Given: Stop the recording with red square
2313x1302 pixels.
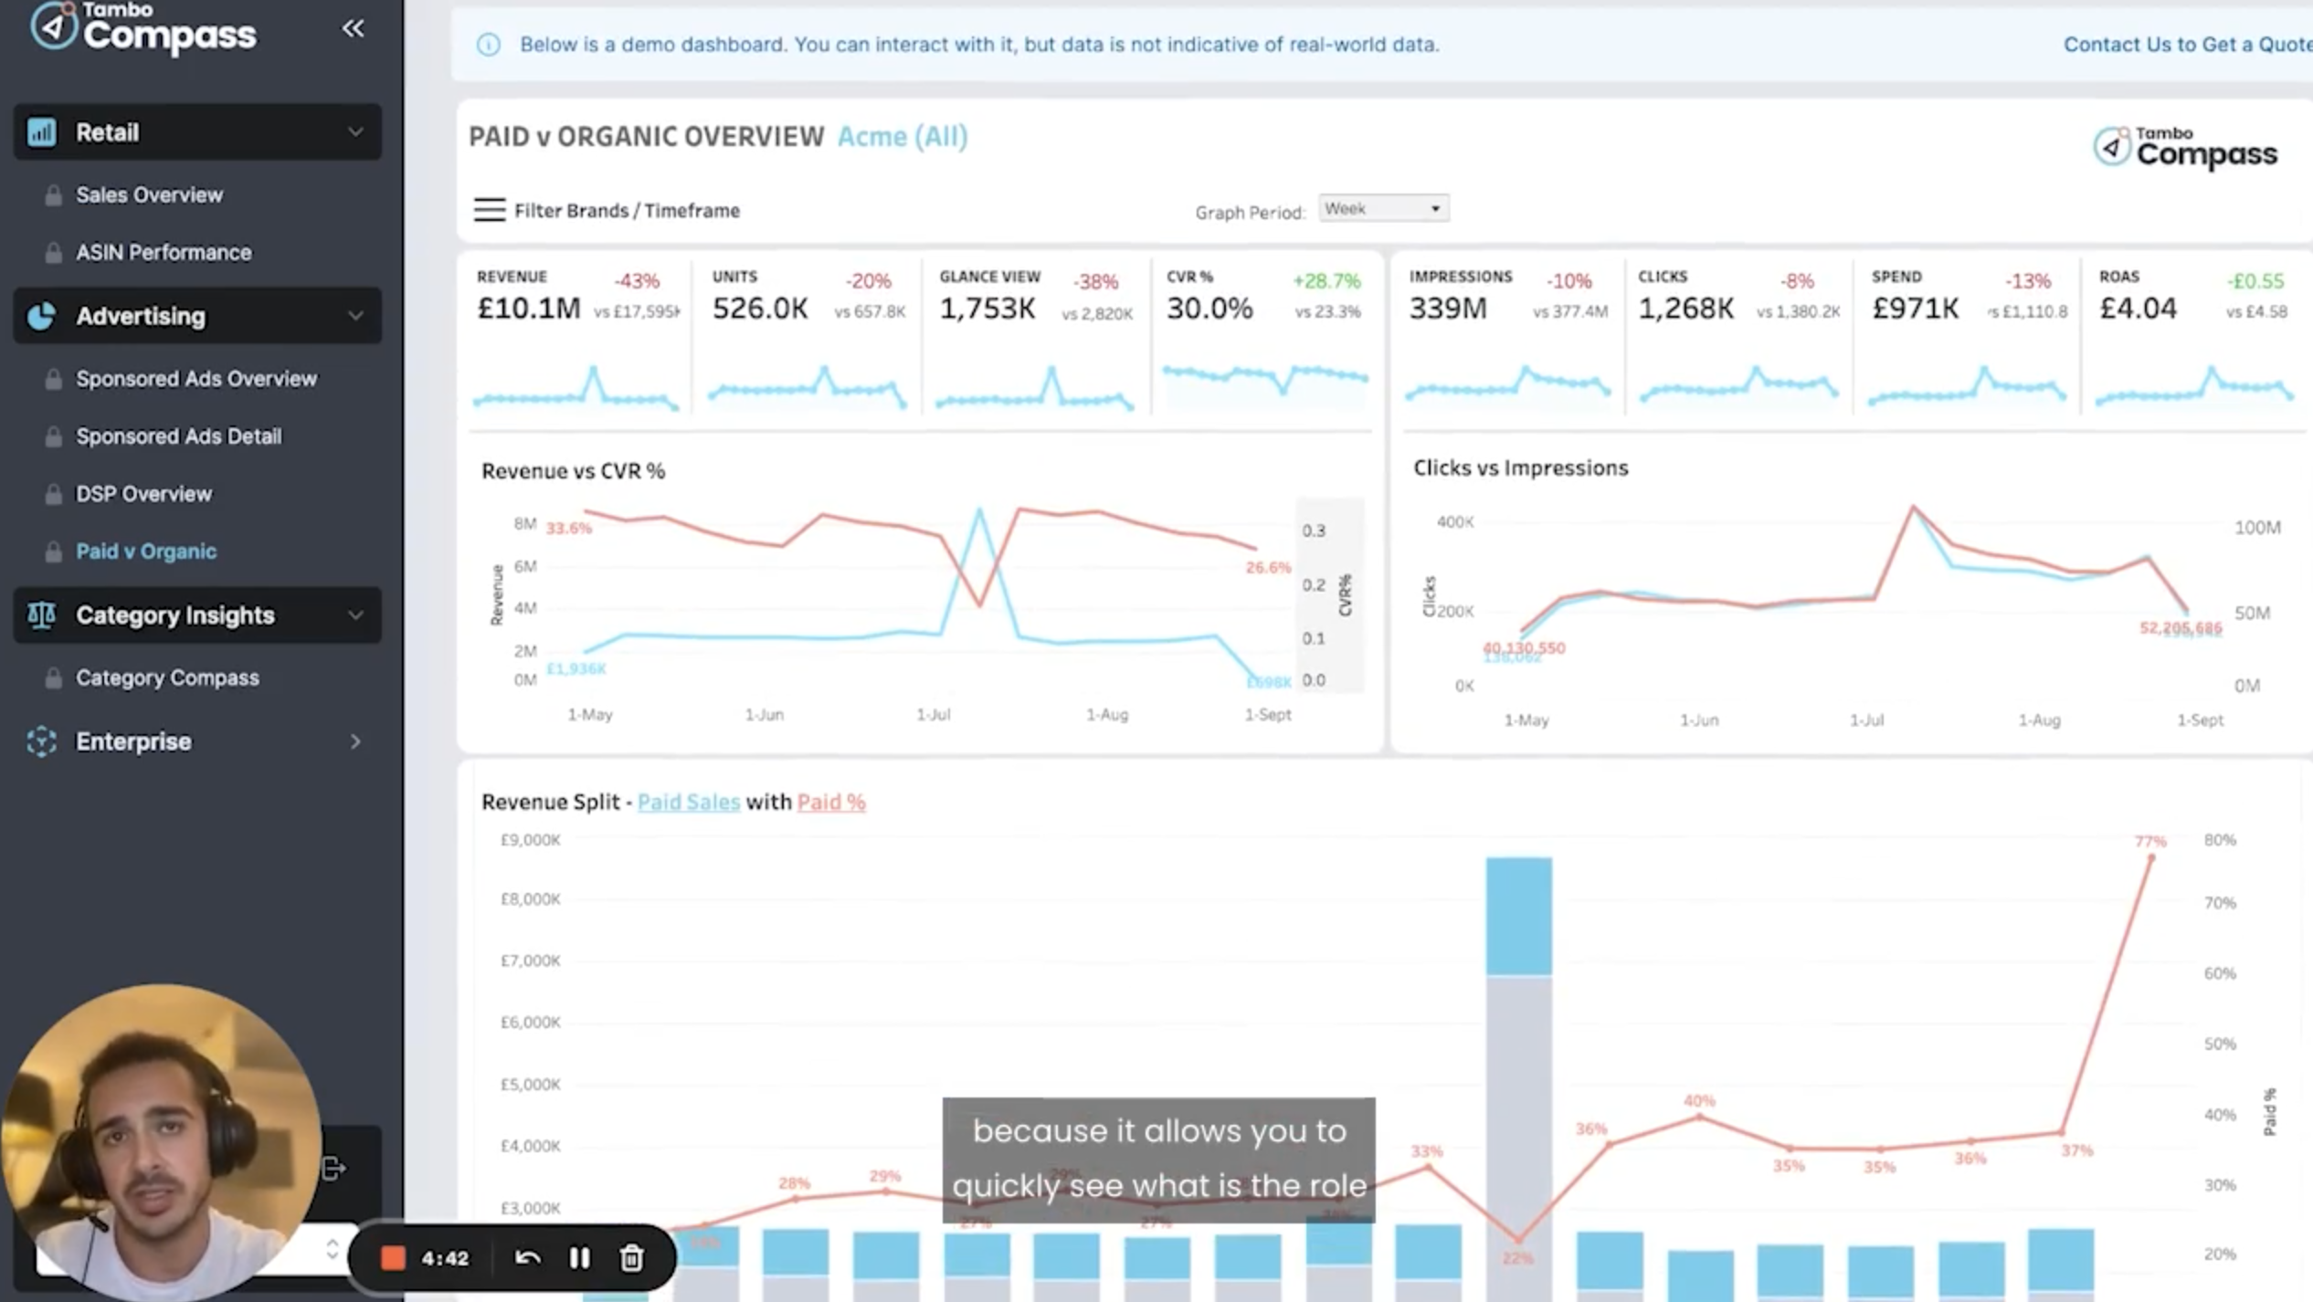Looking at the screenshot, I should tap(393, 1258).
